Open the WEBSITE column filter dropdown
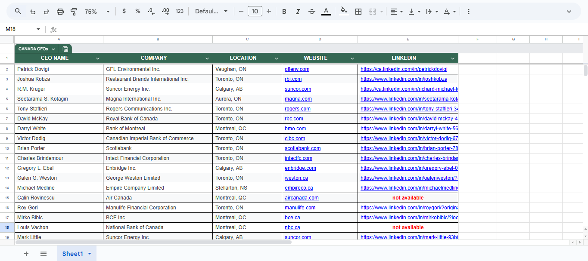The image size is (588, 261). tap(352, 58)
